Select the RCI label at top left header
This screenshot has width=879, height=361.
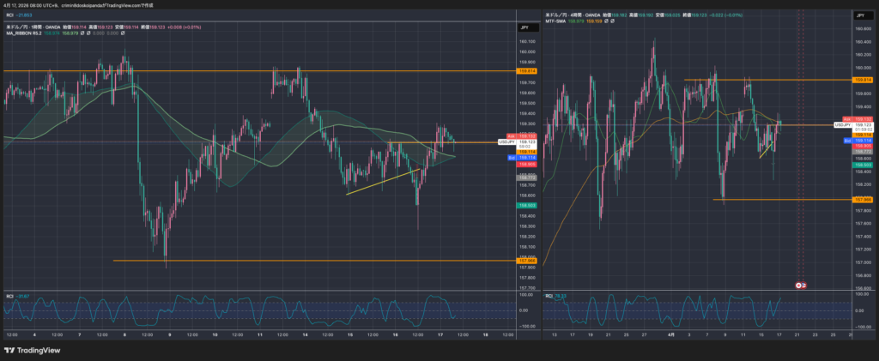click(x=8, y=15)
